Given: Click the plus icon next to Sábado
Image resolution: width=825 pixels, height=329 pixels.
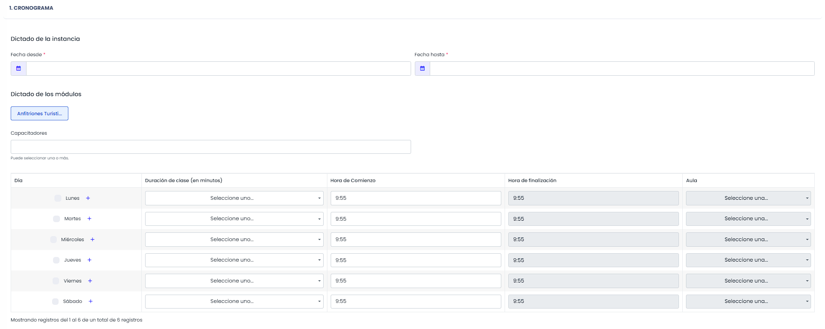Looking at the screenshot, I should click(x=91, y=301).
